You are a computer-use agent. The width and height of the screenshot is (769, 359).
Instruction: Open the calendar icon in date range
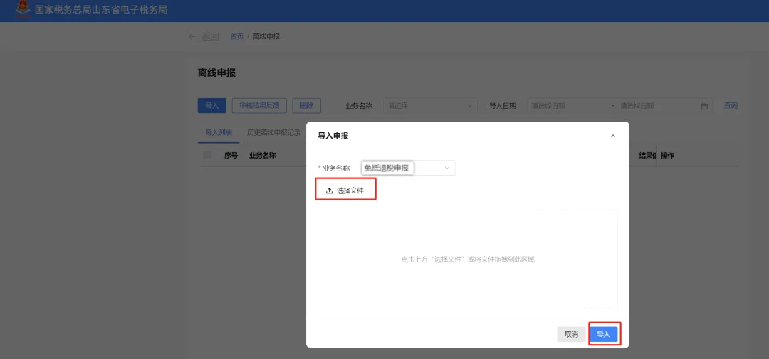tap(704, 106)
